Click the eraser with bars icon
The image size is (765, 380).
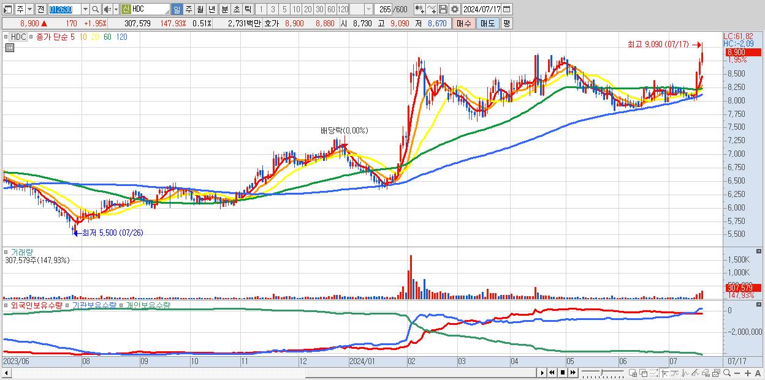pyautogui.click(x=706, y=373)
